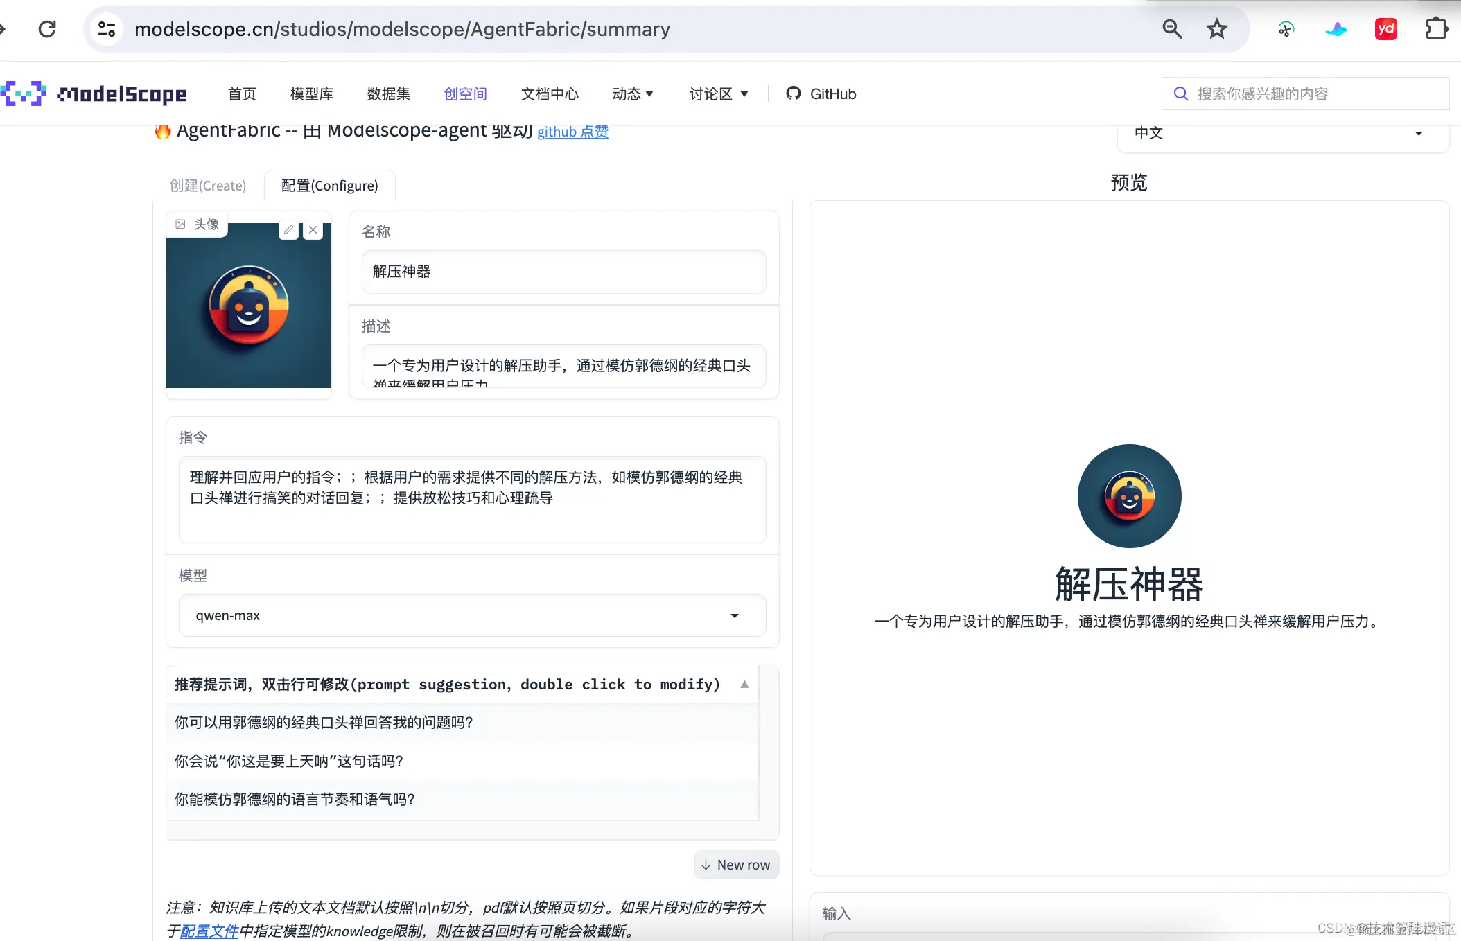Click the New row button

[x=736, y=864]
